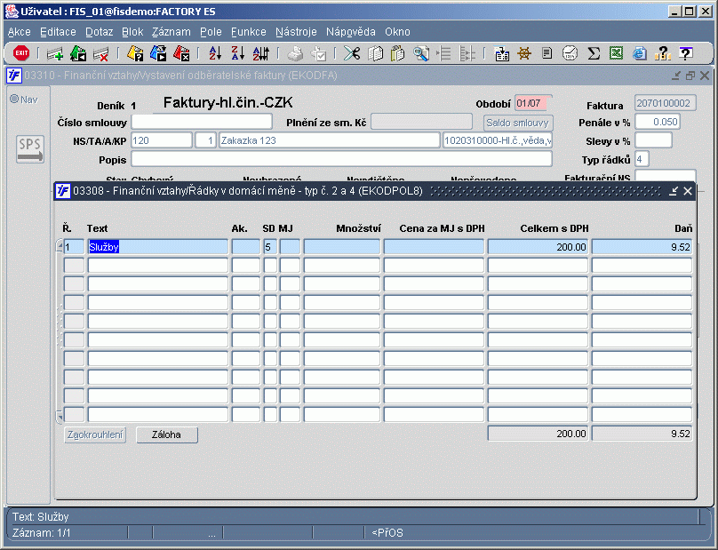Click the sort ascending A-Z icon

click(x=215, y=53)
